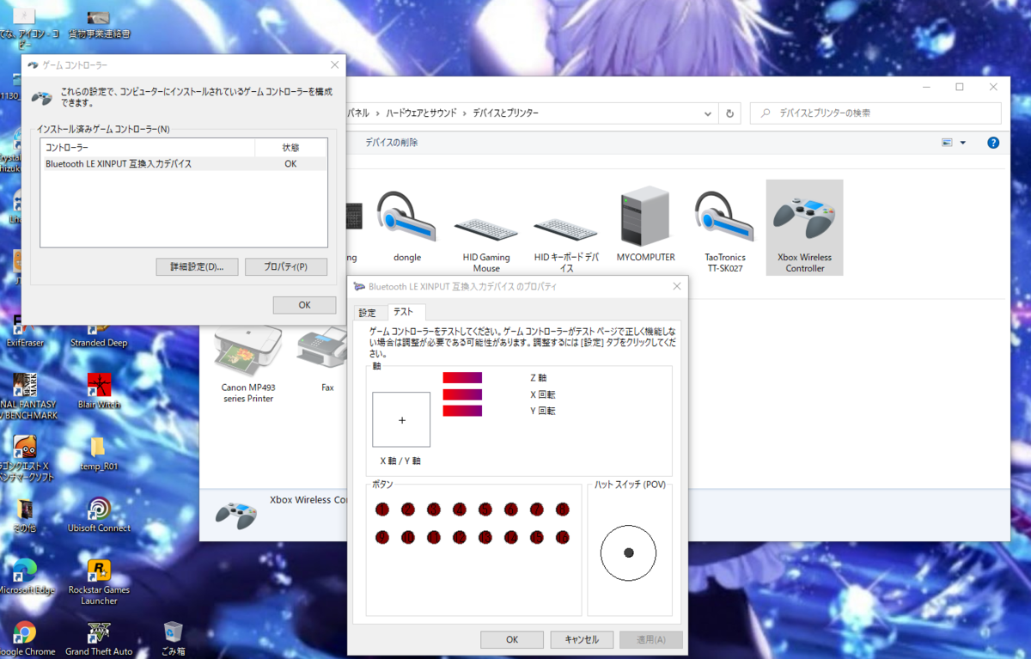Click the 詳細設定(D)... button

(x=197, y=266)
